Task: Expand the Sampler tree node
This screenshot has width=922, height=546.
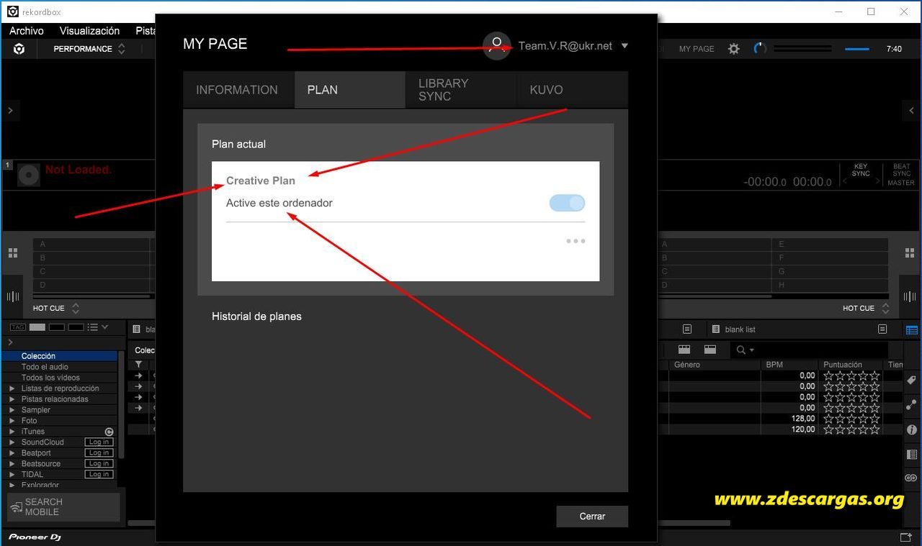Action: point(12,410)
